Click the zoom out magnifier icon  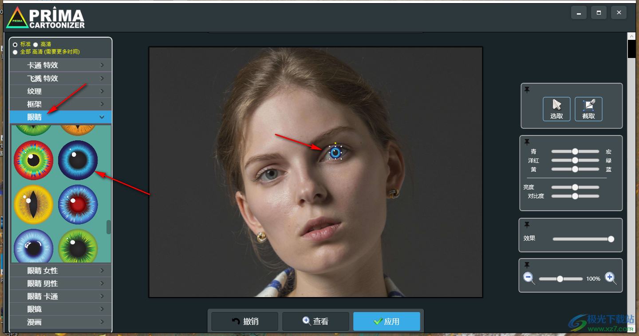pos(529,278)
